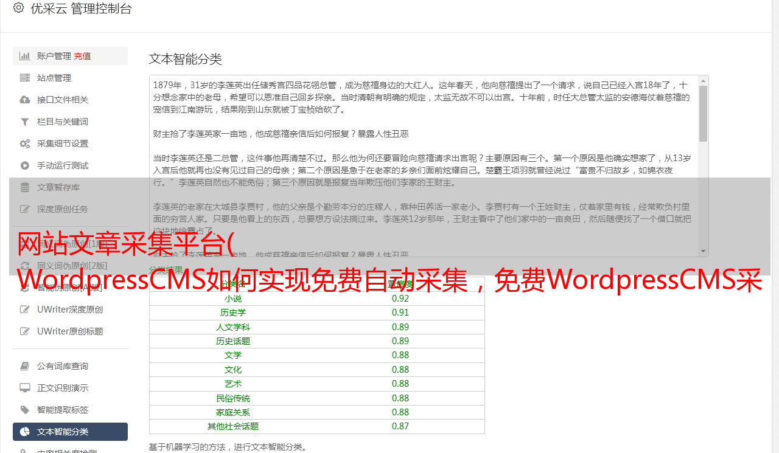
Task: Click the 历史学 category cell
Action: [233, 313]
